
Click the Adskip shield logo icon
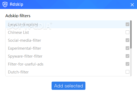coord(5,4)
